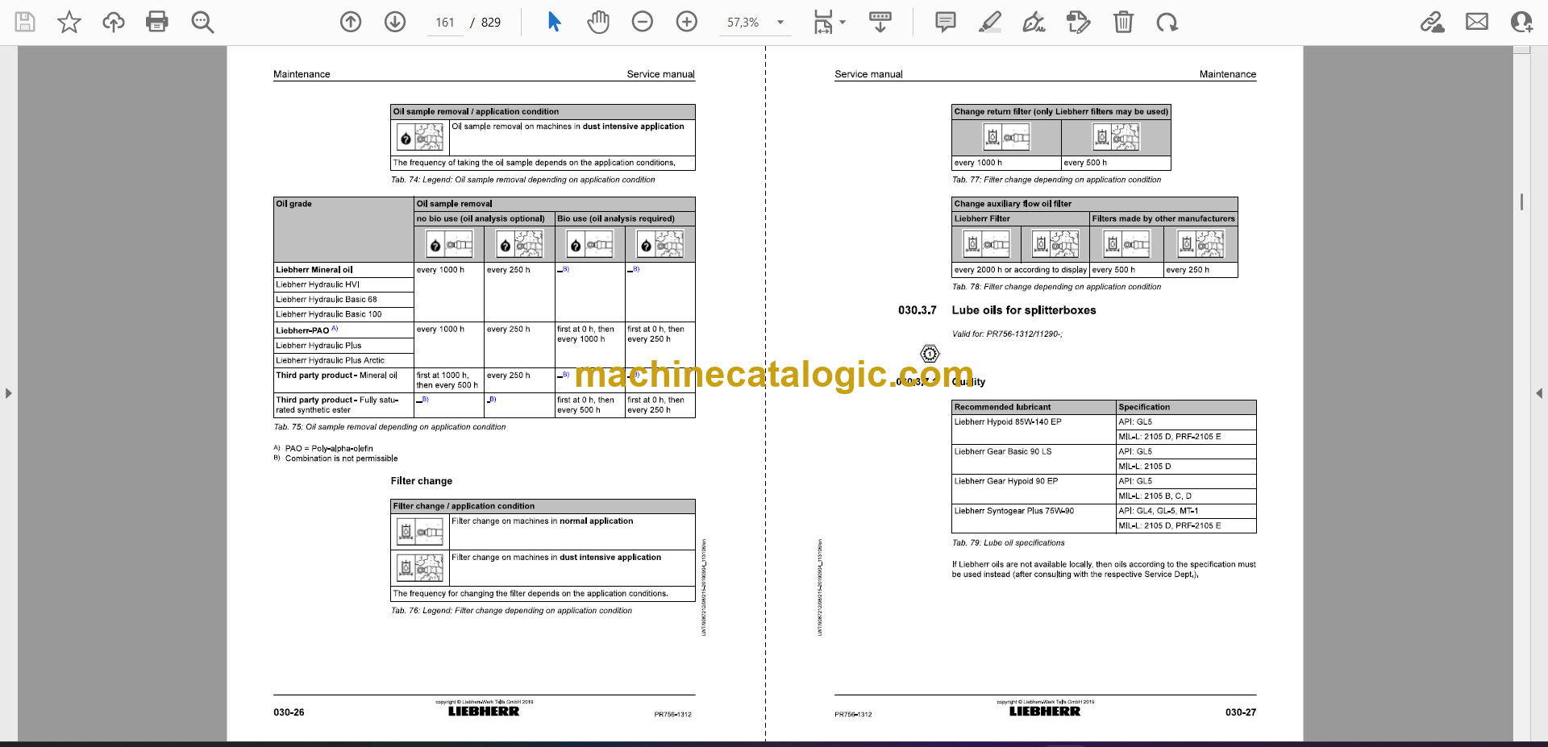
Task: Click 'Valid for: PR756-1312/11290-' text
Action: [1007, 334]
